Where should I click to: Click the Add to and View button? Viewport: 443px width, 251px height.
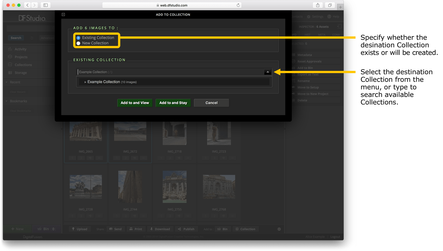tap(135, 103)
